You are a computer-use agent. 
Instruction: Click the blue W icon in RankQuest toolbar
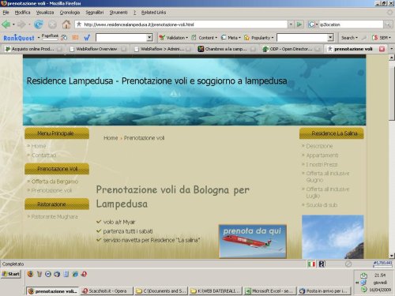click(87, 38)
